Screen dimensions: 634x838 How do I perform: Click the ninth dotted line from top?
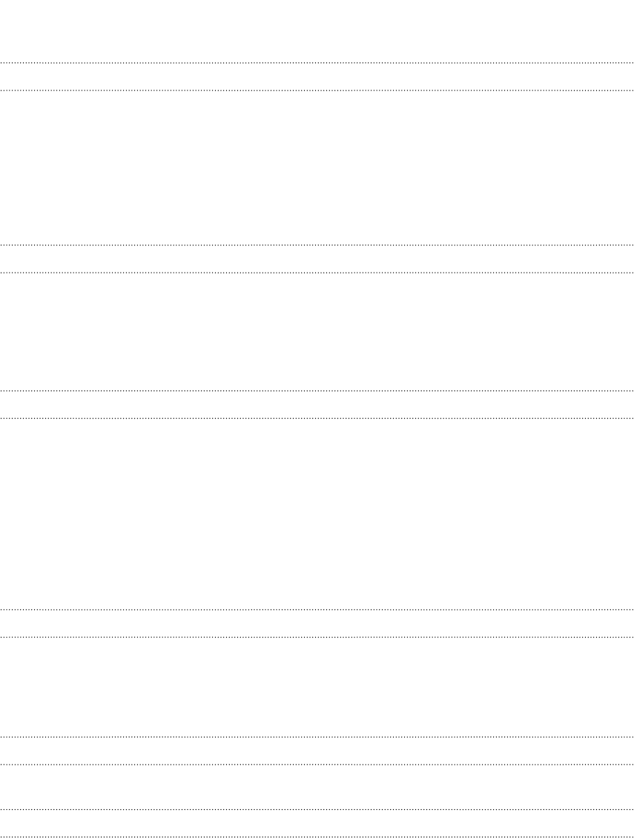point(317,737)
